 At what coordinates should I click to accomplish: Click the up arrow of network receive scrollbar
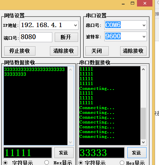(71, 70)
